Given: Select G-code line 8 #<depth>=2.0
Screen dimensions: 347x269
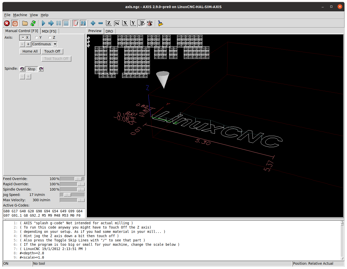Looking at the screenshot, I should pyautogui.click(x=32, y=253).
